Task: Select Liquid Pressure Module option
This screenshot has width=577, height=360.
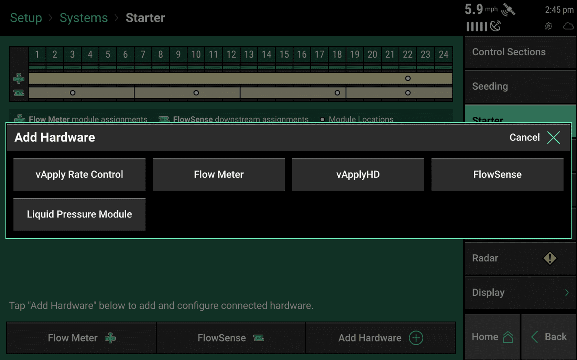Action: [x=79, y=214]
